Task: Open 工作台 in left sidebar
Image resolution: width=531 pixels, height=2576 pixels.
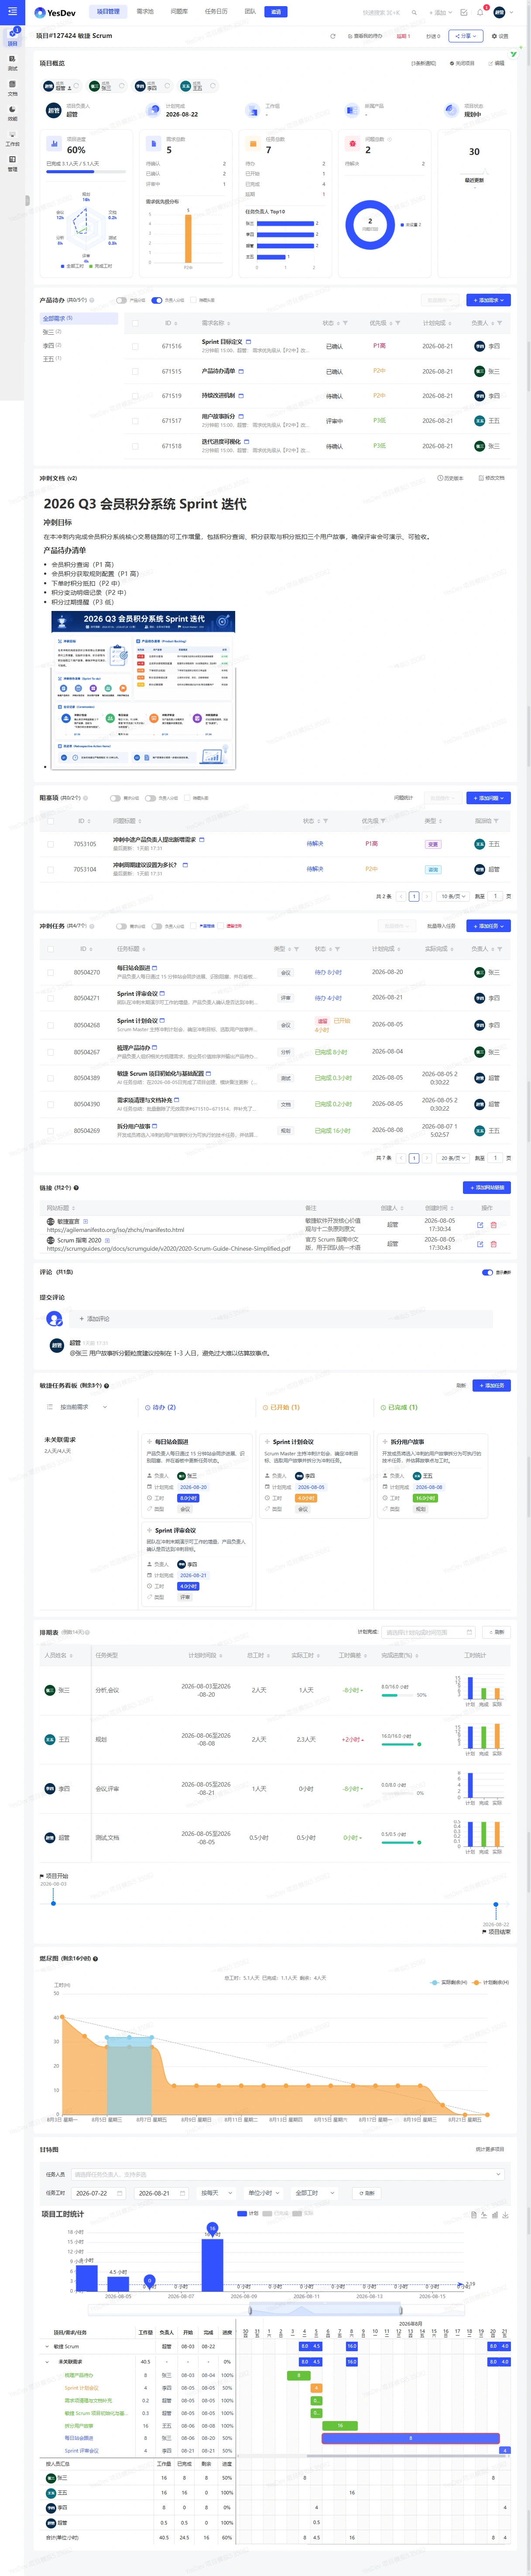Action: click(12, 138)
